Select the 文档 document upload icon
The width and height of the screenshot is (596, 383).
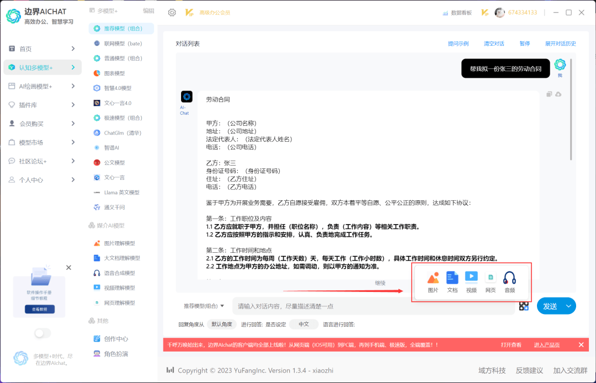pyautogui.click(x=452, y=281)
